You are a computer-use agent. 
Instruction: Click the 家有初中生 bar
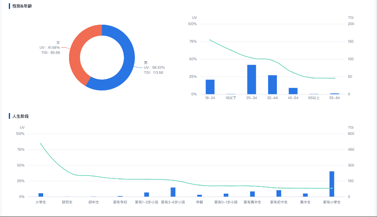tap(279, 194)
